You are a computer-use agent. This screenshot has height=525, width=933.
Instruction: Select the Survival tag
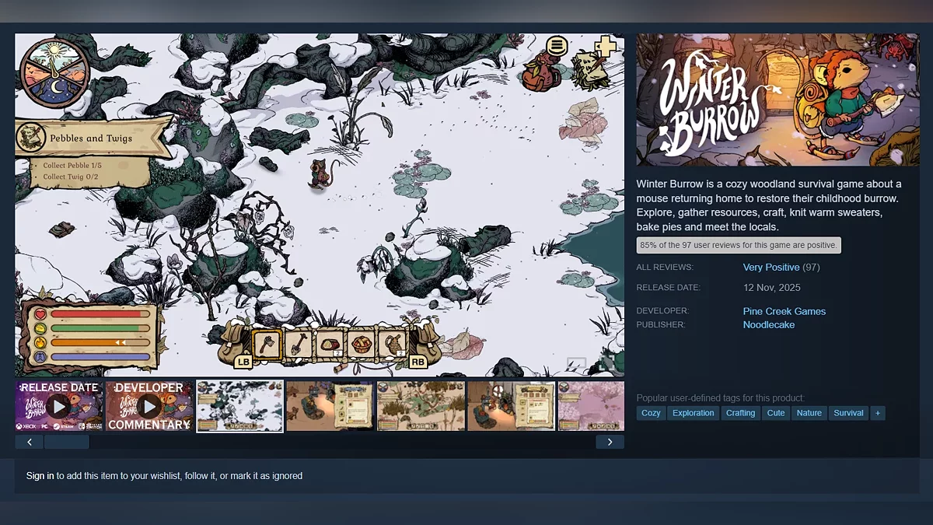point(848,413)
